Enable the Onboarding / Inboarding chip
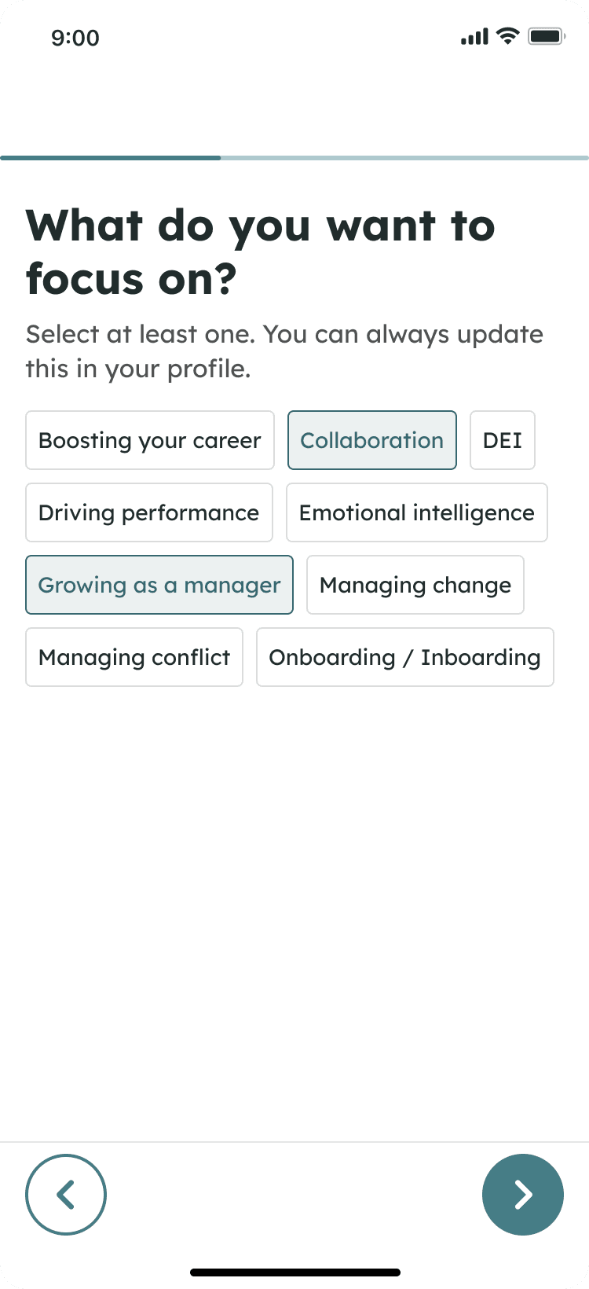This screenshot has width=589, height=1289. point(405,657)
